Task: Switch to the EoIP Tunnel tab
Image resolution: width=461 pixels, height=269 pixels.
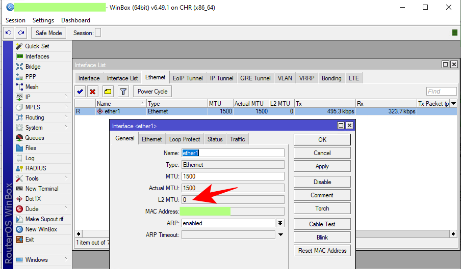Action: [x=188, y=78]
